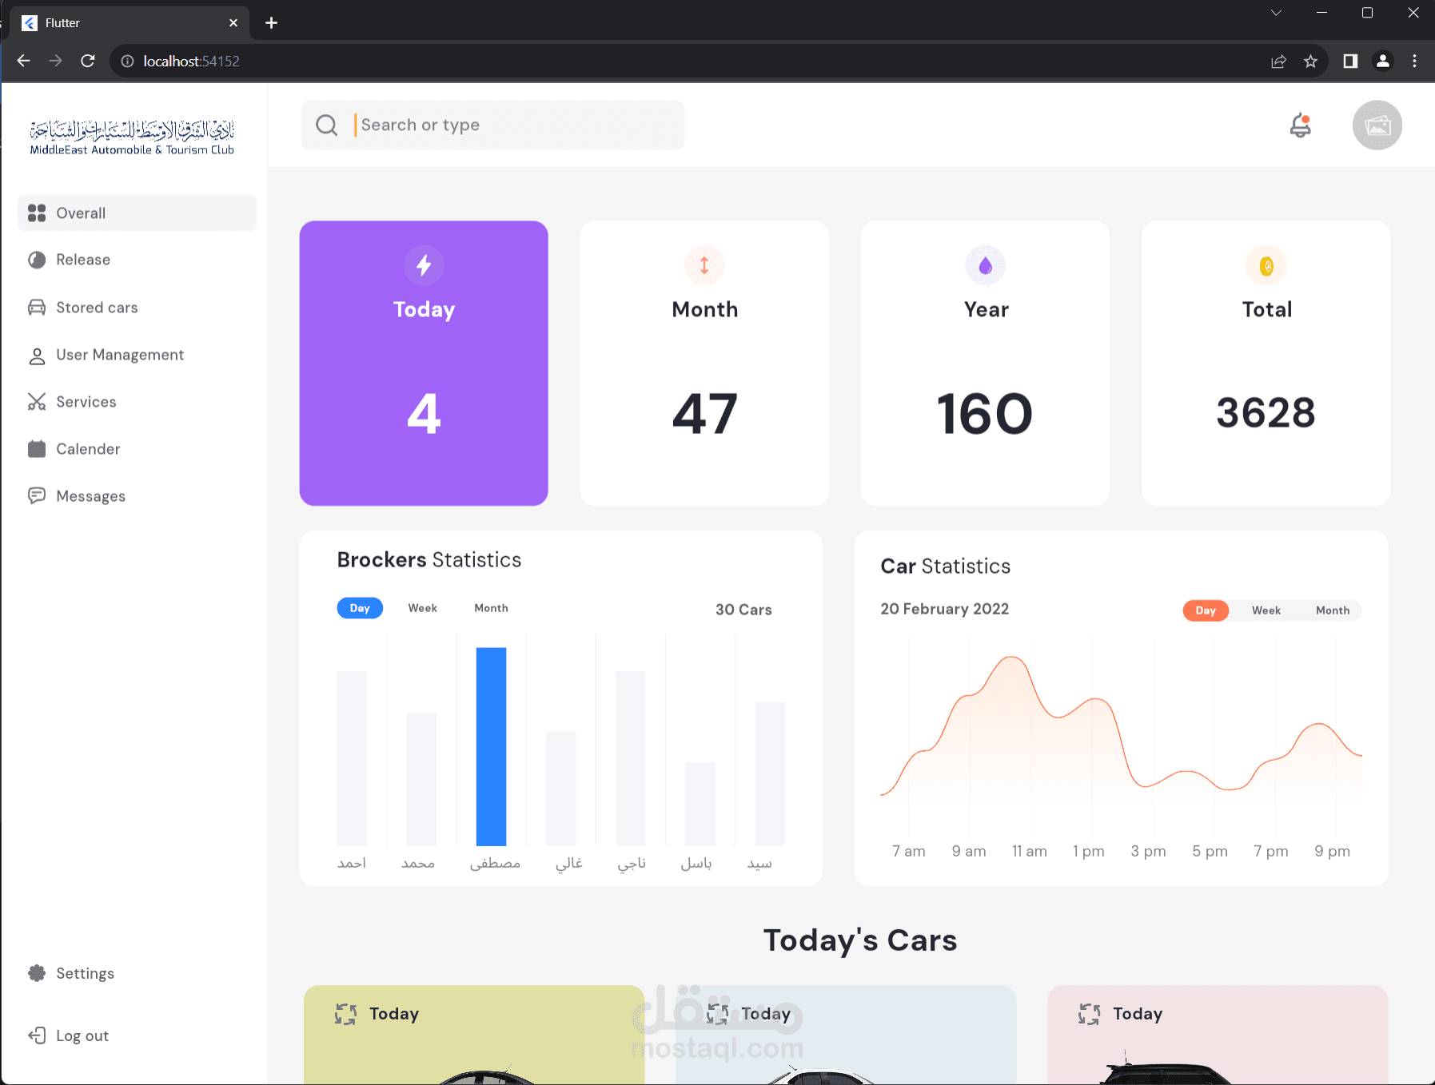Screen dimensions: 1435x1085
Task: Open a new browser tab
Action: [x=271, y=22]
